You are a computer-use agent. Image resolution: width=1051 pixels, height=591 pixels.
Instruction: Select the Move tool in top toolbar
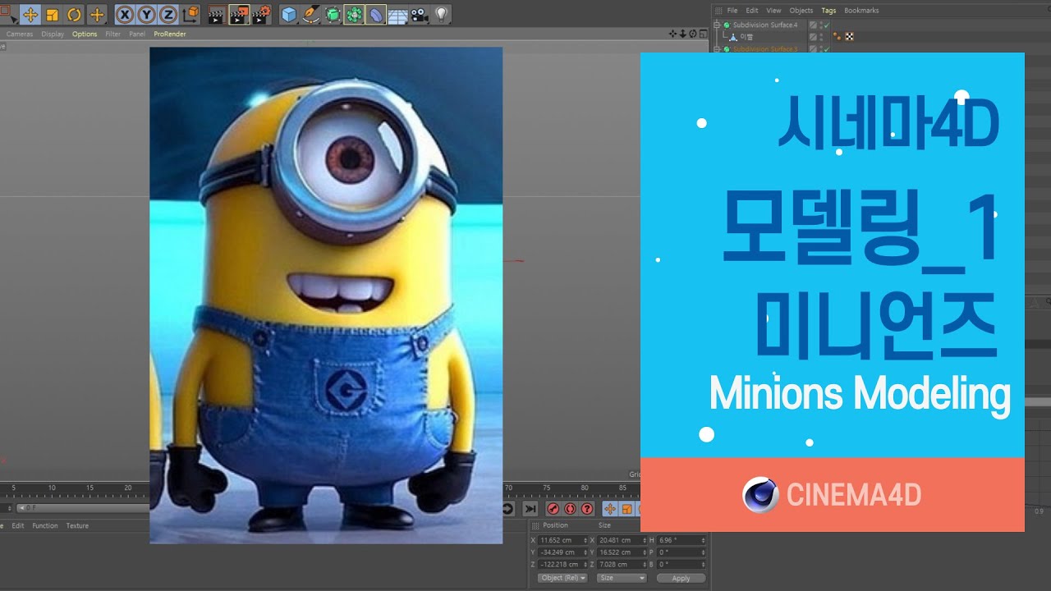(30, 15)
